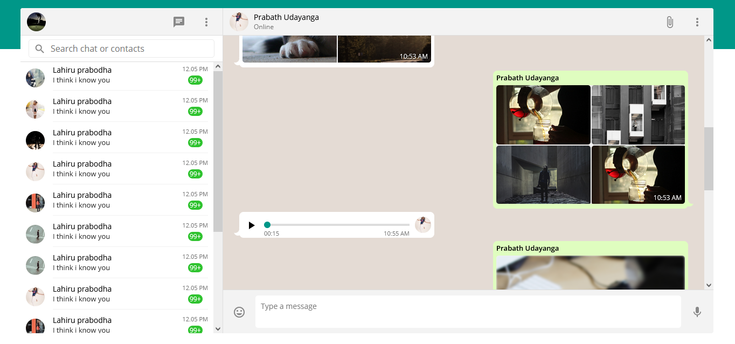Play the 00:15 voice message

[251, 225]
